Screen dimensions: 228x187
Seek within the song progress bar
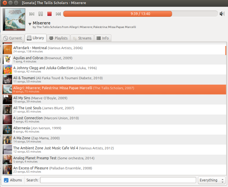pos(140,14)
